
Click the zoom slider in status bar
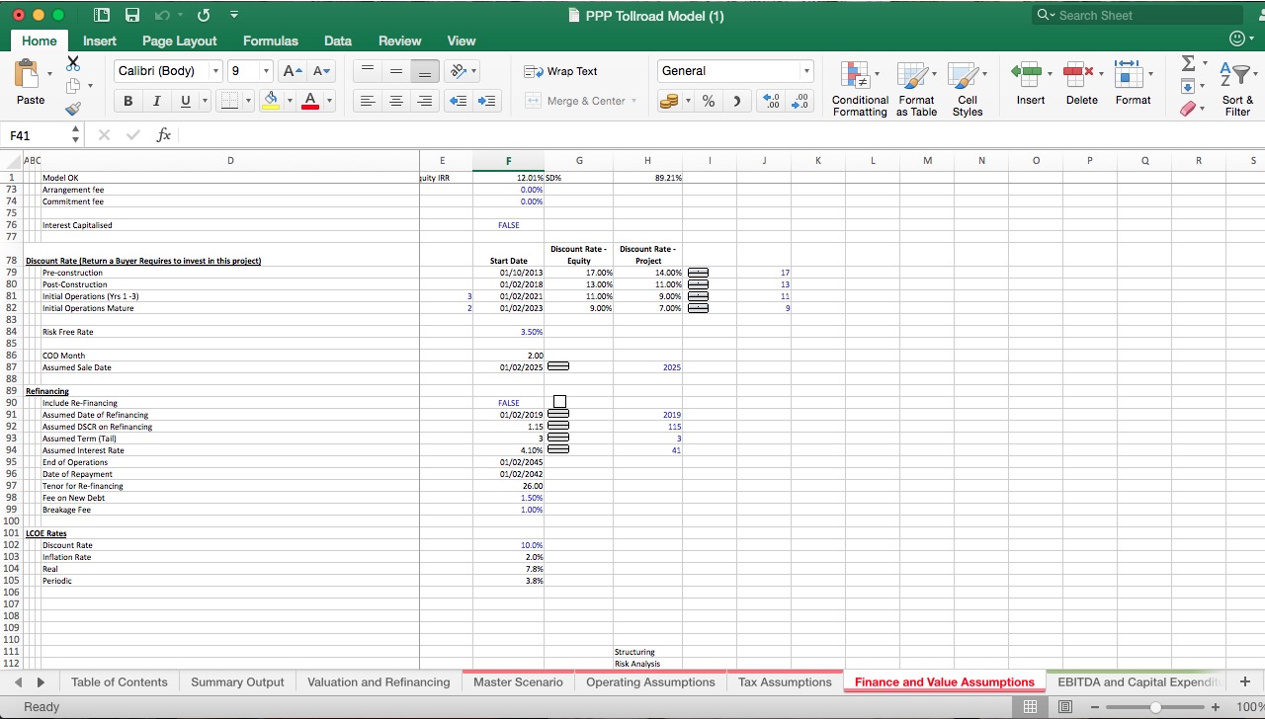tap(1155, 707)
